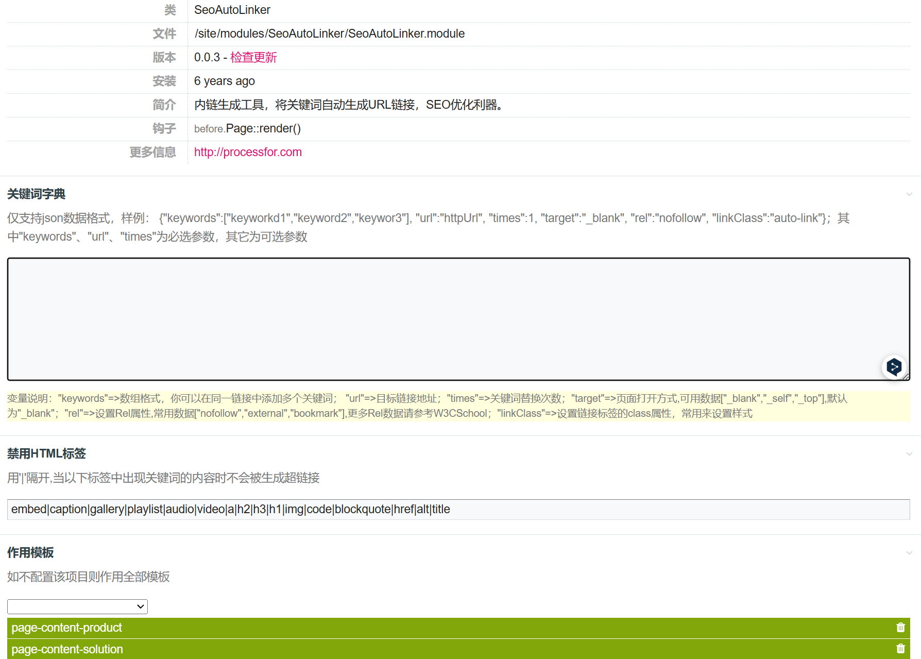Viewport: 921px width, 659px height.
Task: Click the floating code assistant icon
Action: 894,367
